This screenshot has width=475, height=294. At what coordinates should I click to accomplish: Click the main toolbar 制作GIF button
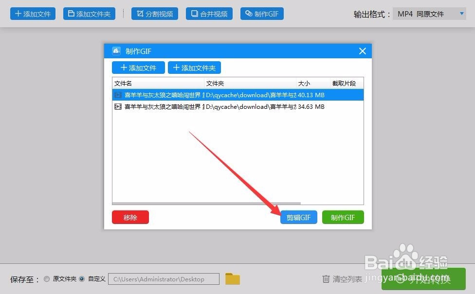pyautogui.click(x=262, y=14)
